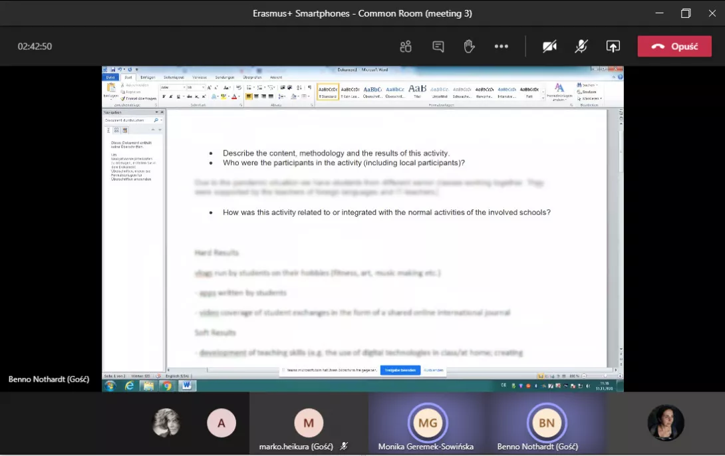Raise your hand in the meeting
Image resolution: width=725 pixels, height=456 pixels.
[469, 47]
